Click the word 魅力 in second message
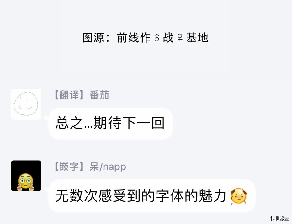Viewport: 292px width, 224px height. coord(212,196)
